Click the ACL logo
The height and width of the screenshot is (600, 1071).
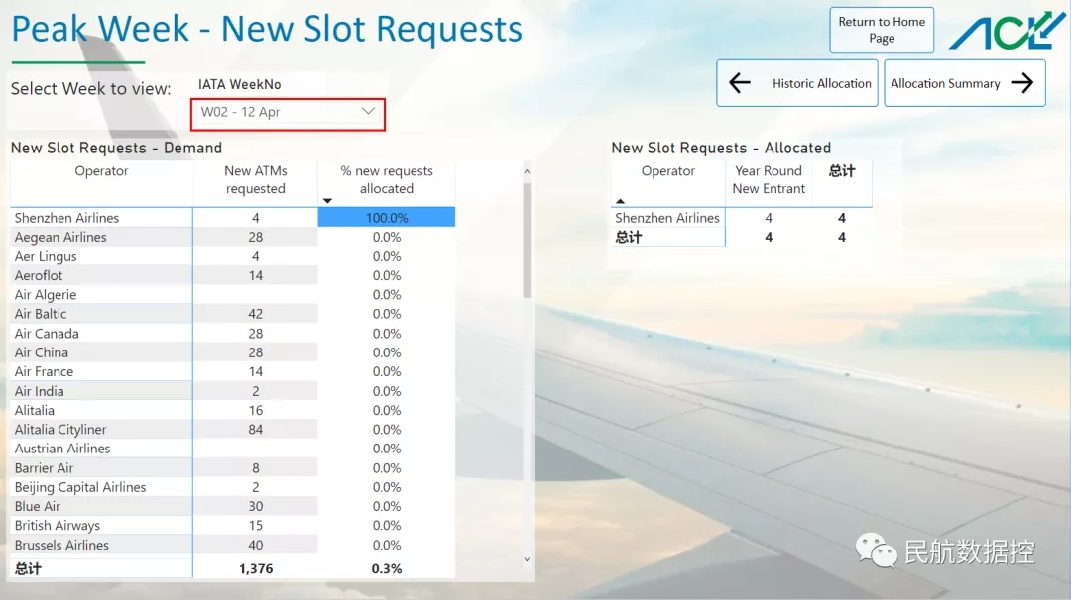[1006, 31]
